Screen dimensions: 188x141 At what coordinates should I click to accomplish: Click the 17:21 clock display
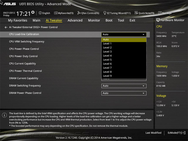[23, 14]
